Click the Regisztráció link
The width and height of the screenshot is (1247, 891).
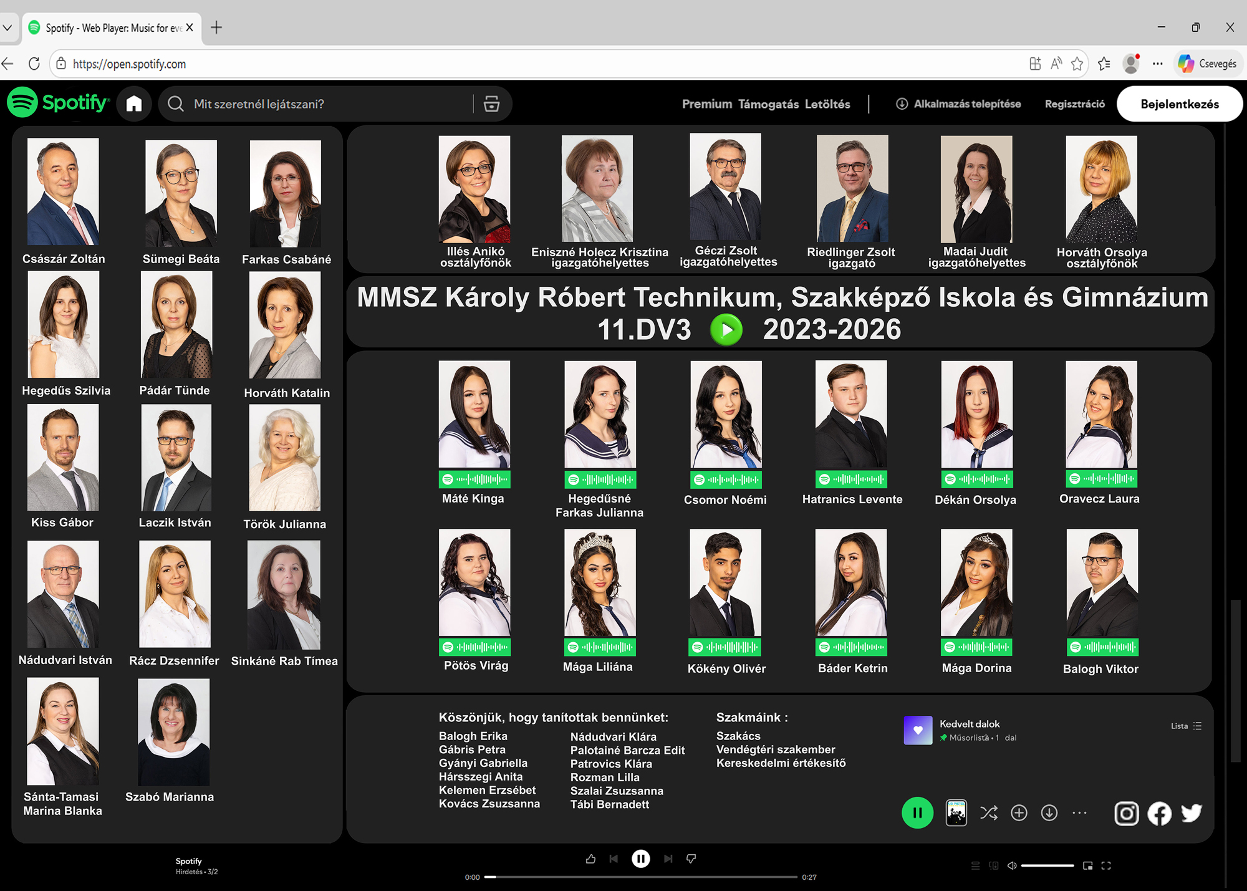coord(1074,104)
